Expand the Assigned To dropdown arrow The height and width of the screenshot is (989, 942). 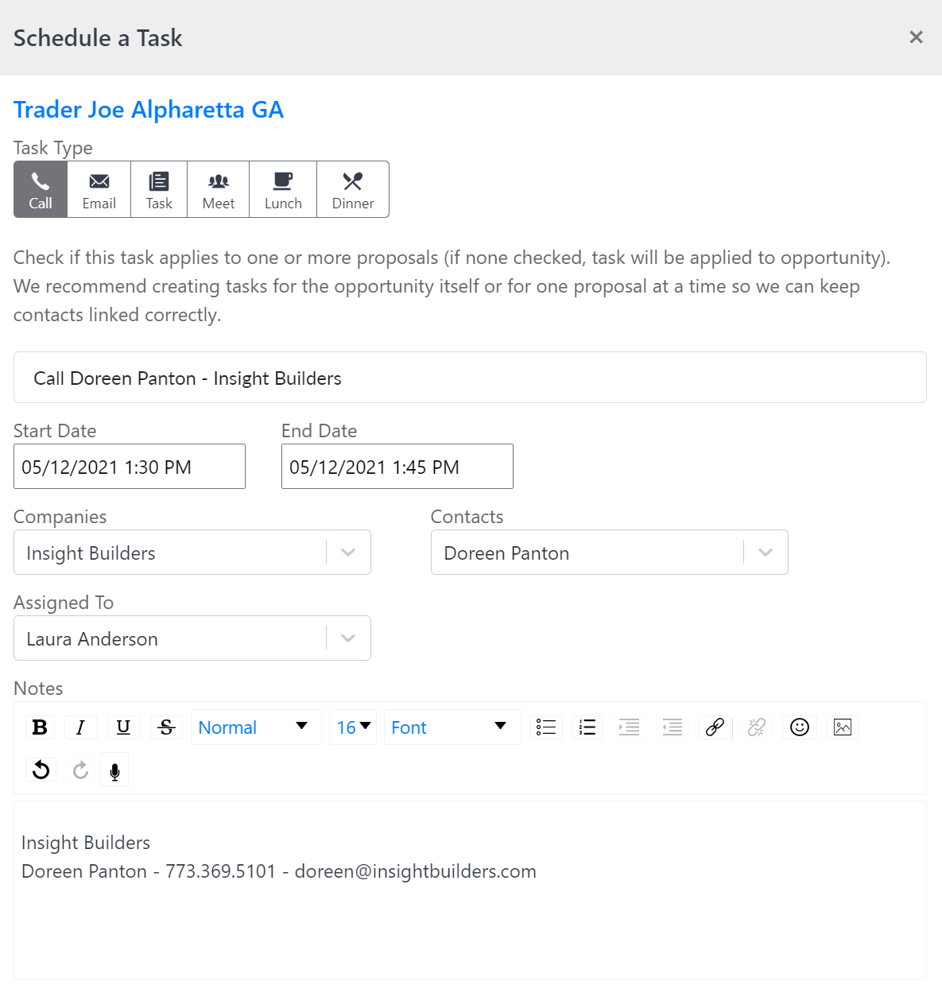[x=348, y=638]
